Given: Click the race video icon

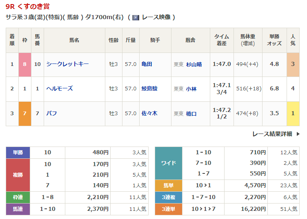Looking at the screenshot, I should [x=136, y=18].
